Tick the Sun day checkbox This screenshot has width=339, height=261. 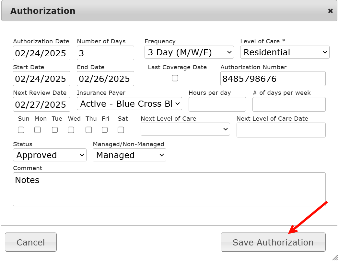[x=21, y=130]
